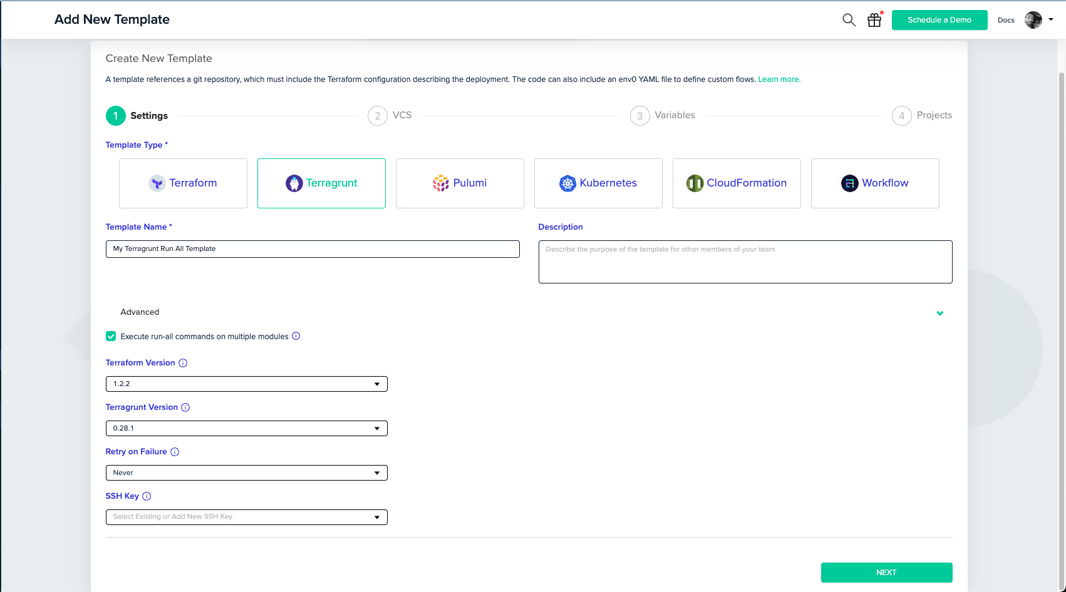Focus the Template Name input field

(313, 249)
